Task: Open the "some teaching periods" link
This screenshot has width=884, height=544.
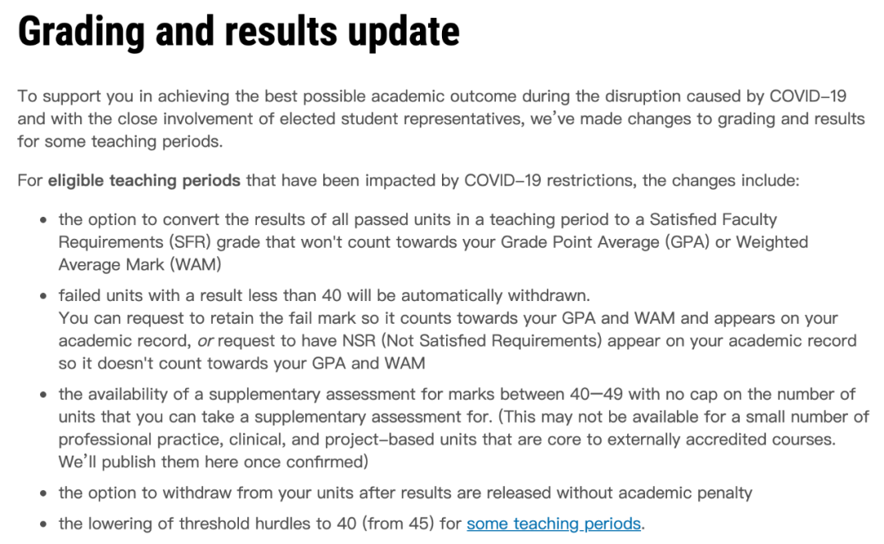Action: pos(553,524)
